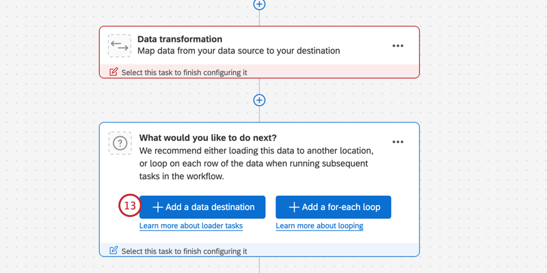Click the red pencil icon under Data transformation
The height and width of the screenshot is (273, 547).
[114, 72]
